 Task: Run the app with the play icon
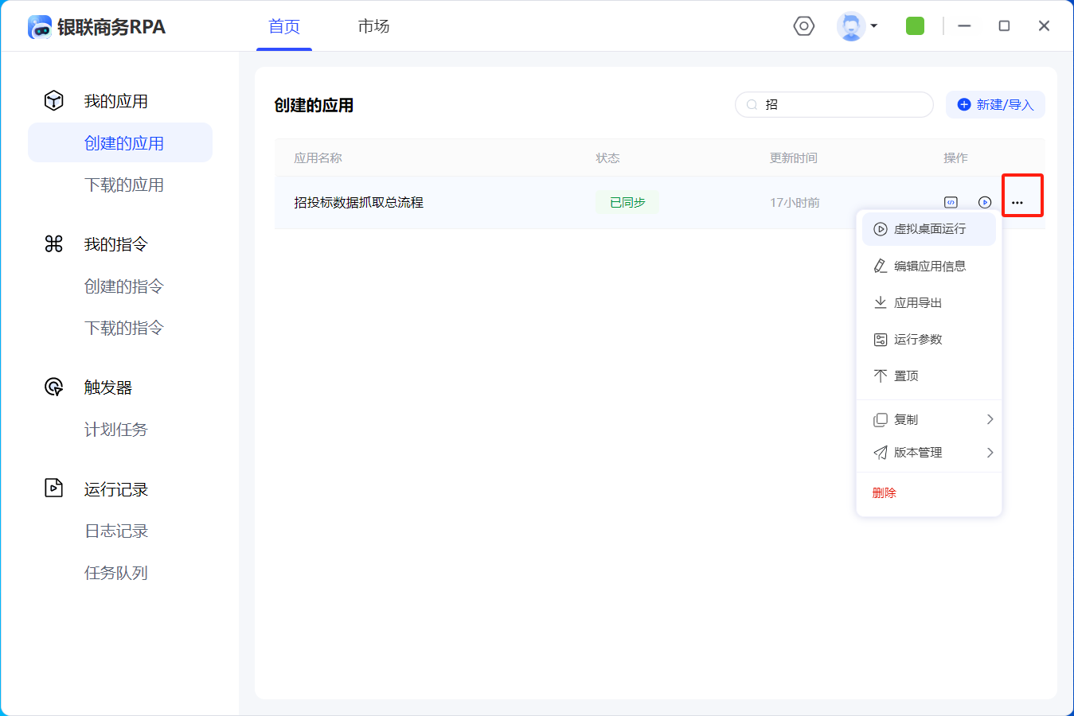pos(985,202)
